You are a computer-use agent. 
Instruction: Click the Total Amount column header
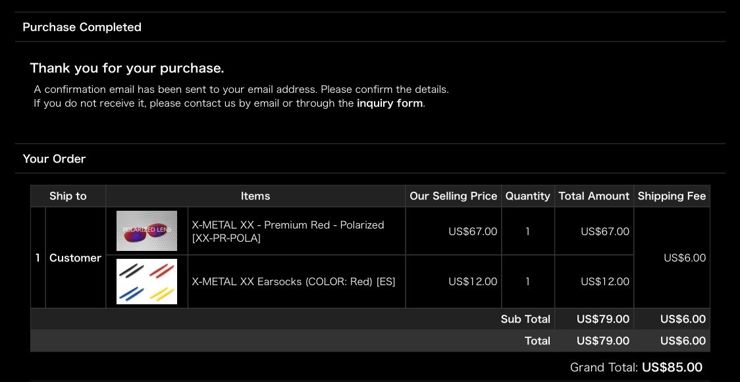[594, 196]
